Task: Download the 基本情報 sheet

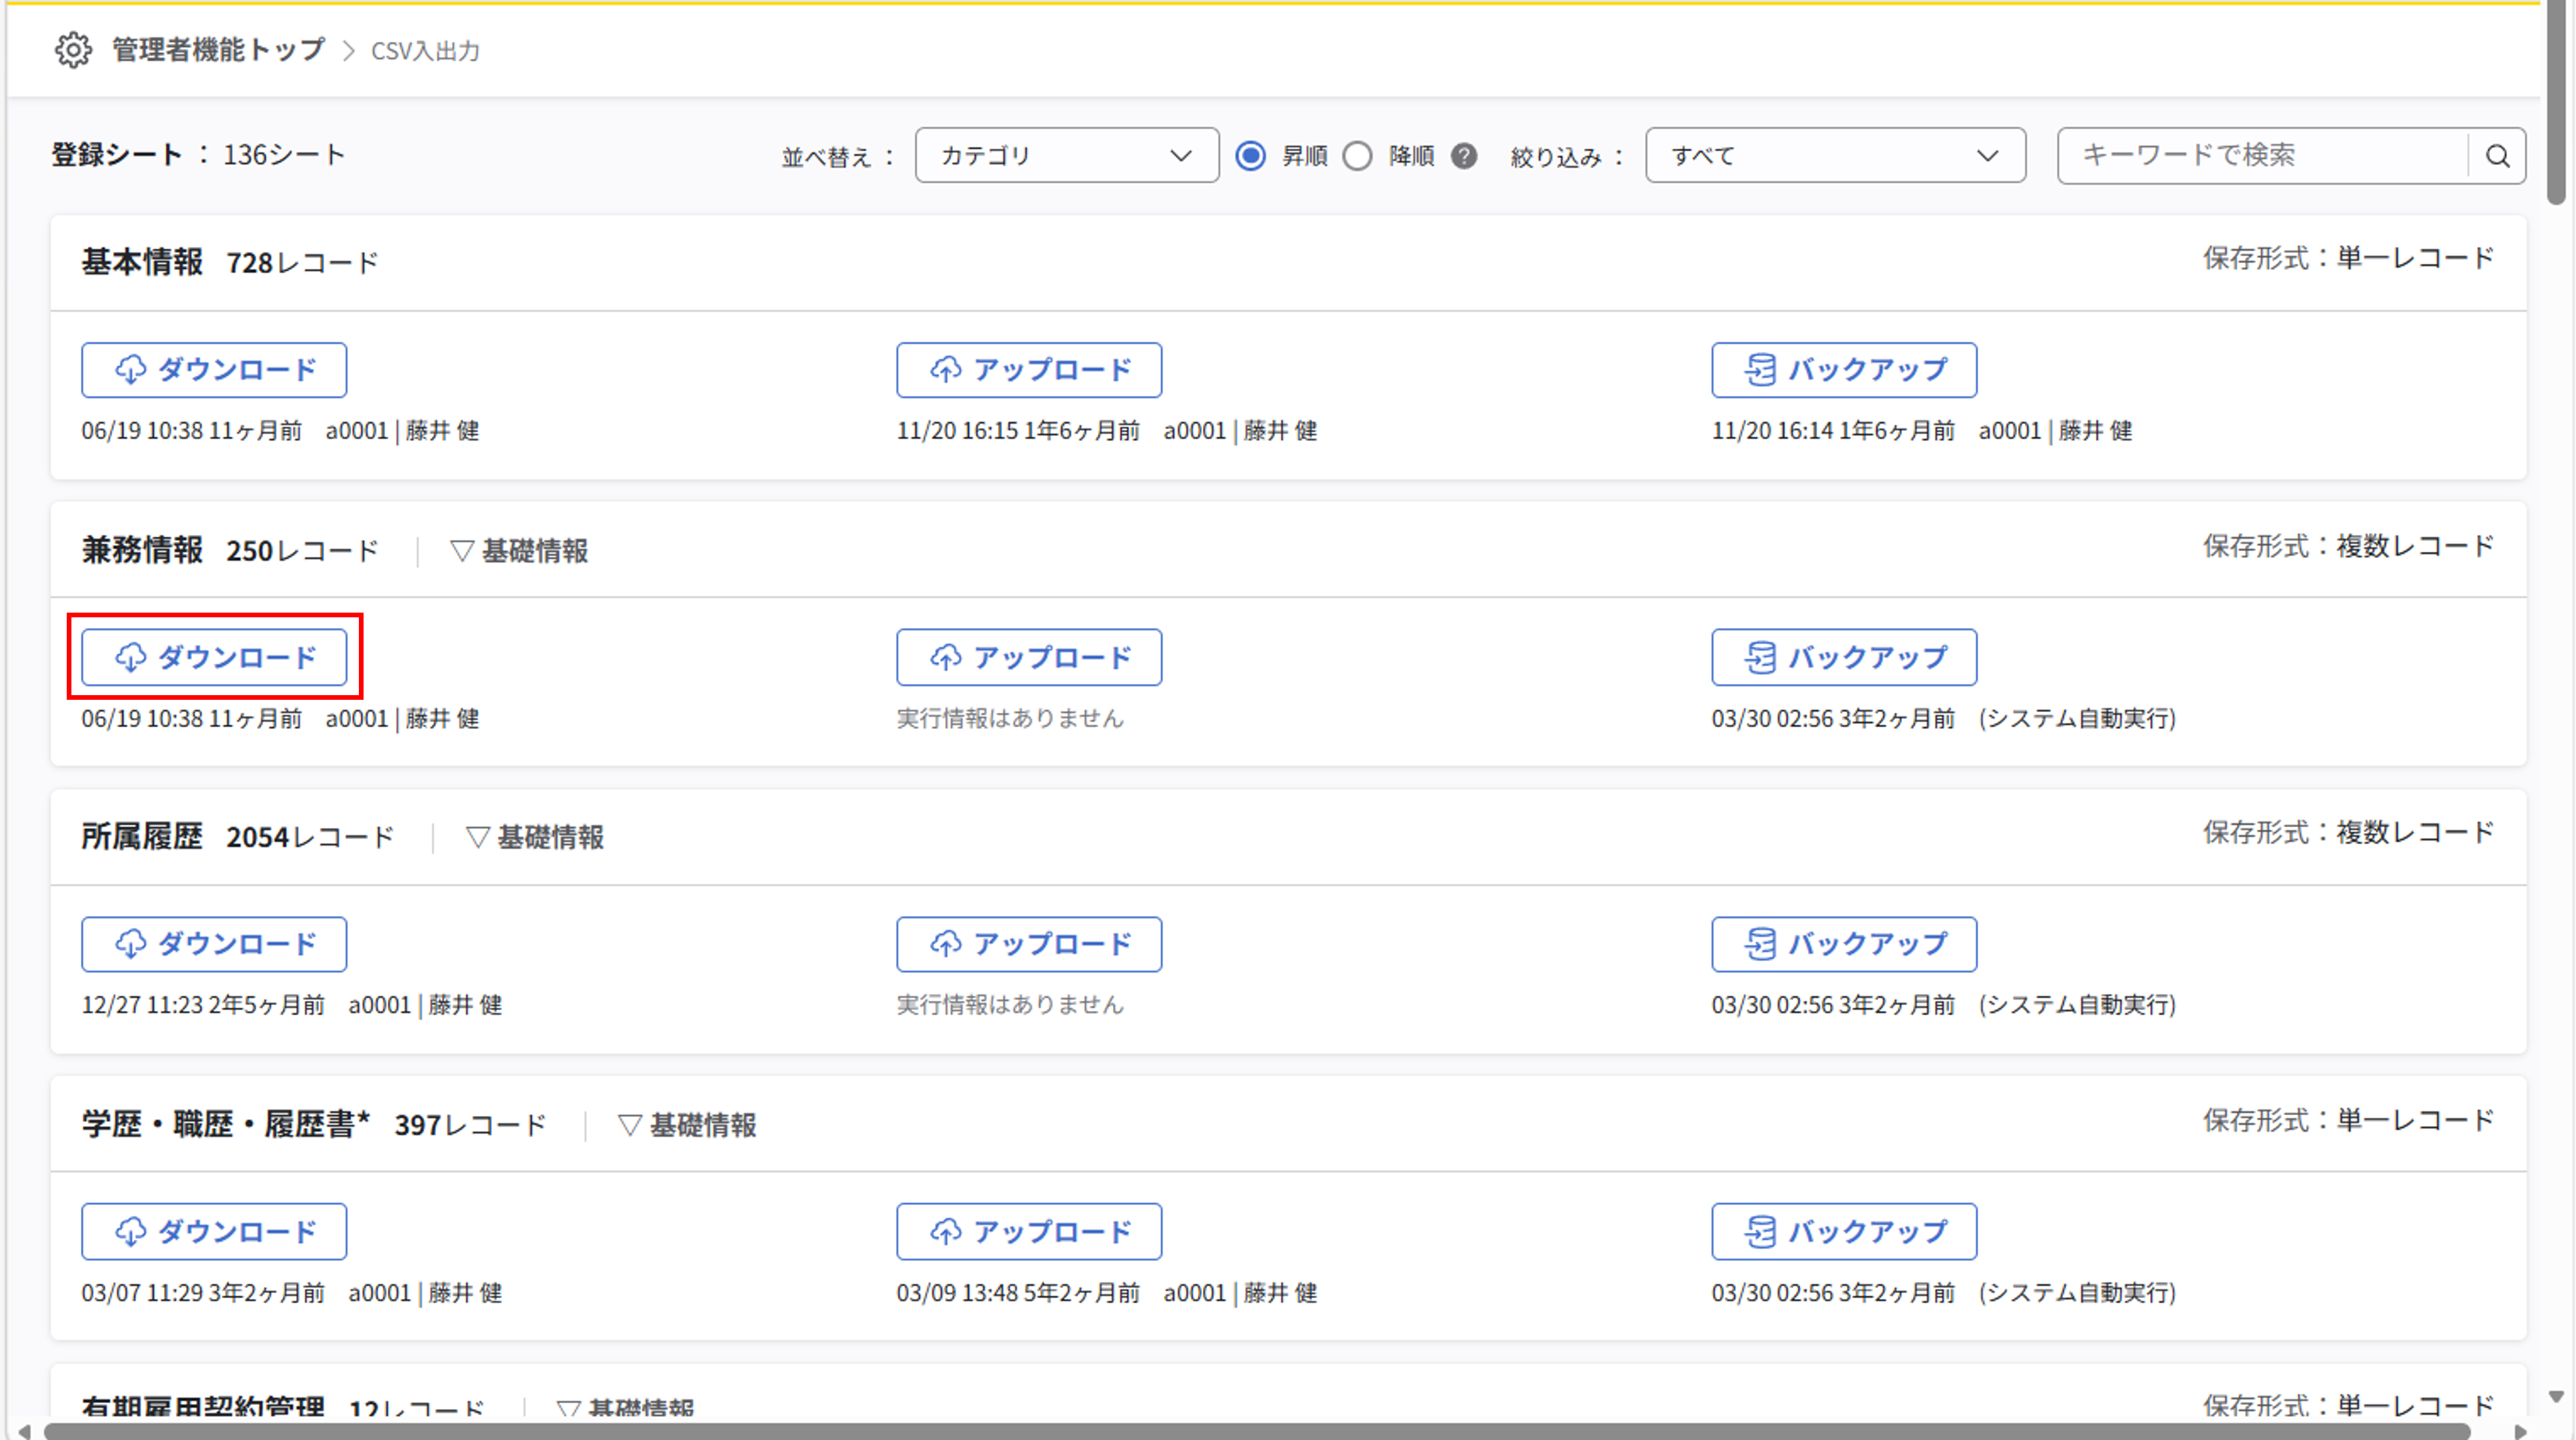Action: click(x=214, y=370)
